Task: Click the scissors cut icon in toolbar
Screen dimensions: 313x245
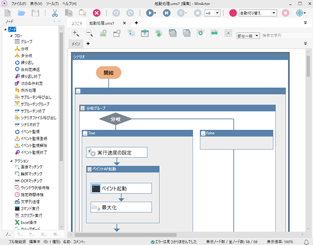Action: point(54,13)
